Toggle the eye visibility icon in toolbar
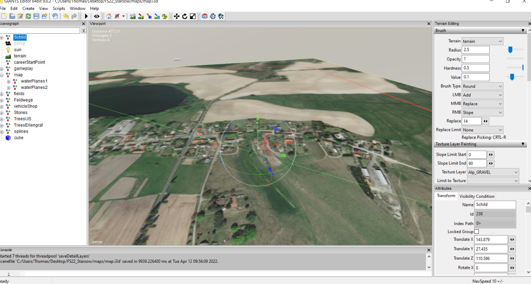 [97, 16]
